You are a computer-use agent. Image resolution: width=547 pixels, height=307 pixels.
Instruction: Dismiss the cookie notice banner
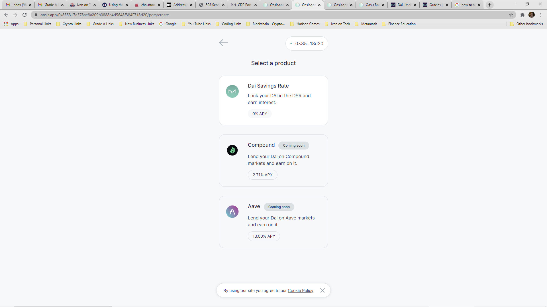[322, 290]
